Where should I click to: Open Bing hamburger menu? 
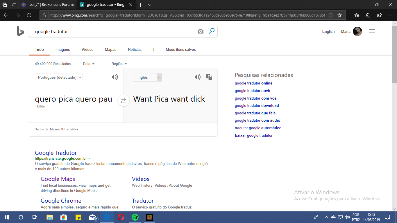pos(372,31)
